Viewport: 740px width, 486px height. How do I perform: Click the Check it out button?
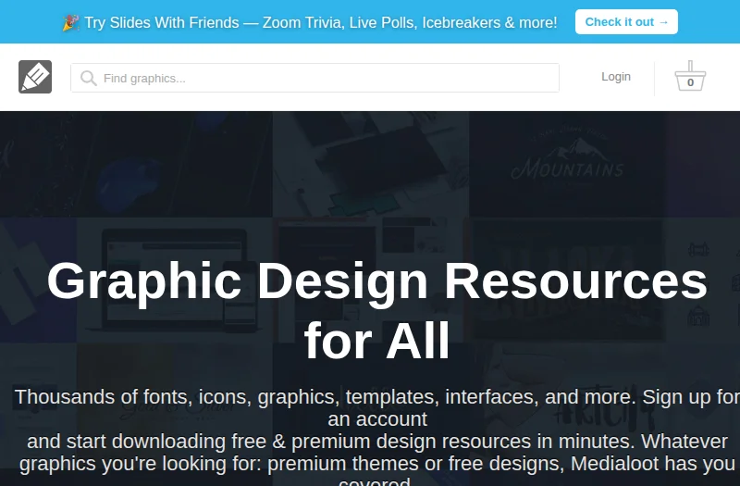tap(626, 21)
